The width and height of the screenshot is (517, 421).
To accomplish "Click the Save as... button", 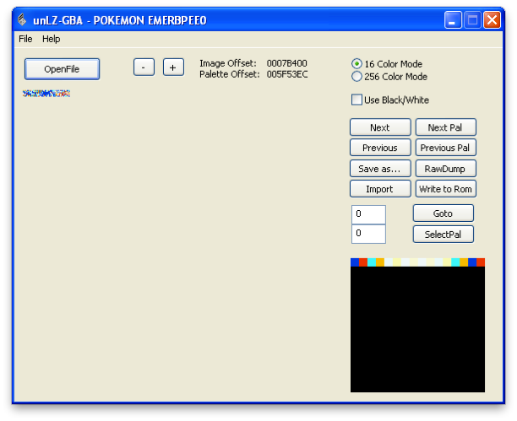I will [x=380, y=169].
